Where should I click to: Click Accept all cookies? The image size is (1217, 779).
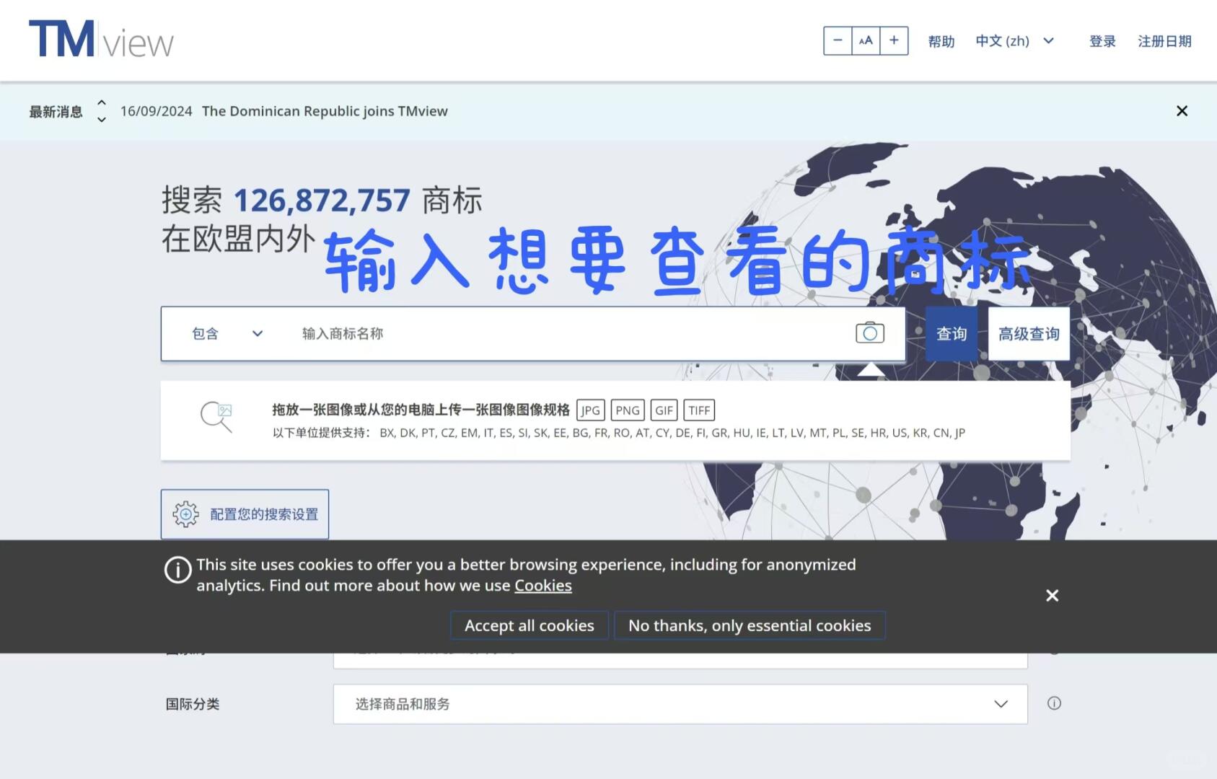point(530,625)
